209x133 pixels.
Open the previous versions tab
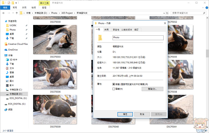(127, 30)
